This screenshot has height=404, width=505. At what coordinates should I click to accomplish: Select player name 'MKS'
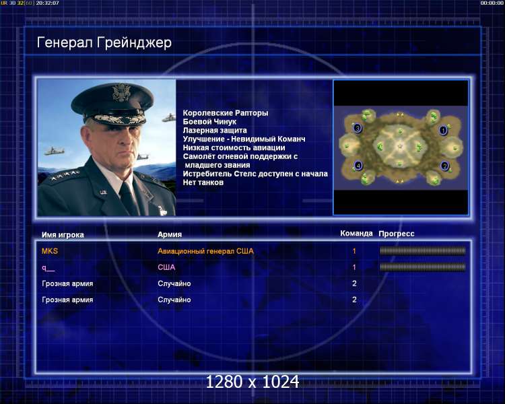tap(50, 251)
